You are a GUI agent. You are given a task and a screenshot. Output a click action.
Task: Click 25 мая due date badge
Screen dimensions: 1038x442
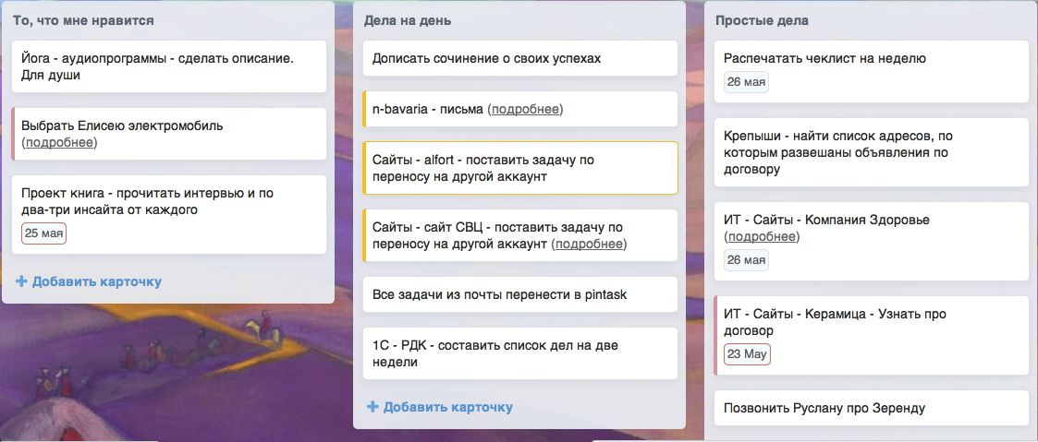coord(43,233)
